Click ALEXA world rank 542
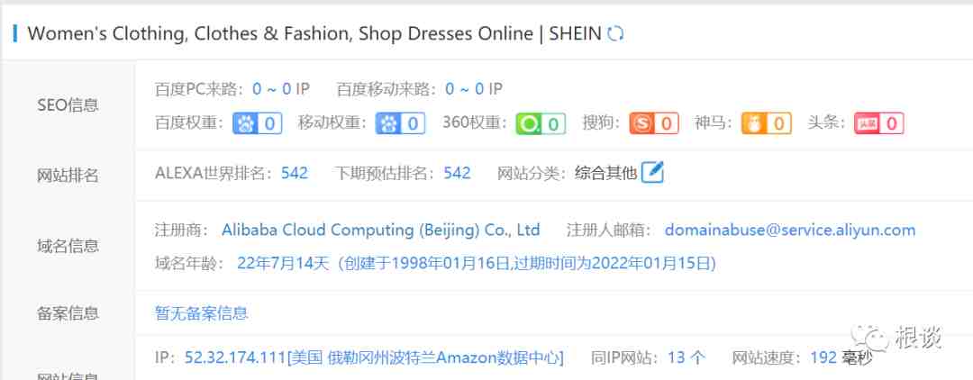The image size is (973, 380). pyautogui.click(x=294, y=173)
